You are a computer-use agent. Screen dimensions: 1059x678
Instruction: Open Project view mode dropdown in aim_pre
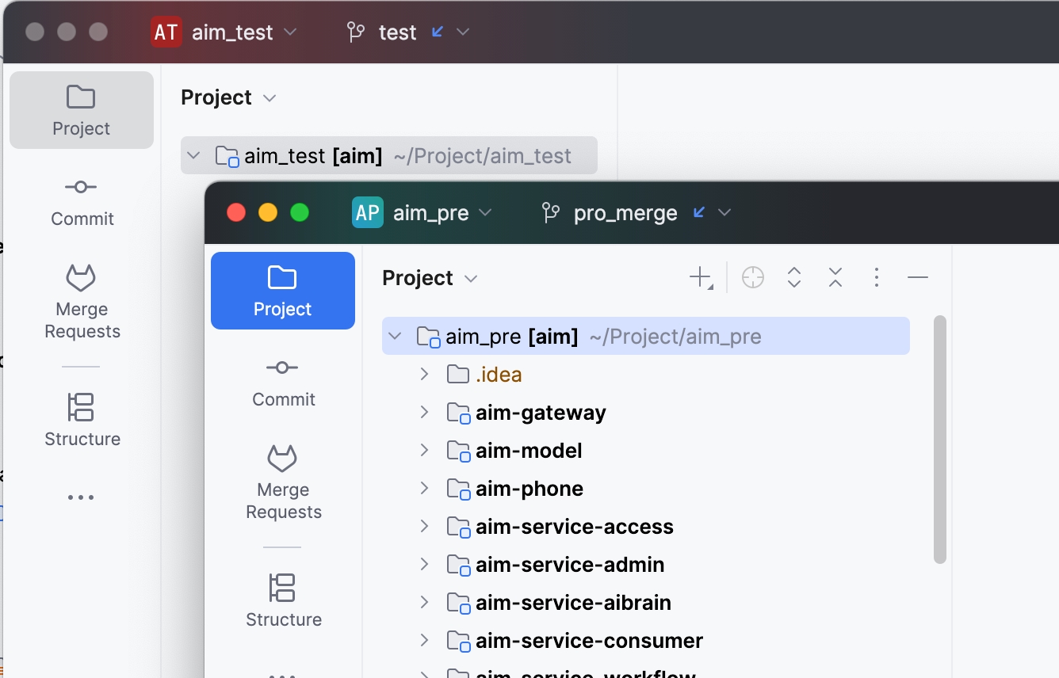(430, 278)
